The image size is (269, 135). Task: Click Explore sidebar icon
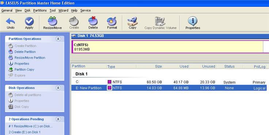pyautogui.click(x=11, y=75)
